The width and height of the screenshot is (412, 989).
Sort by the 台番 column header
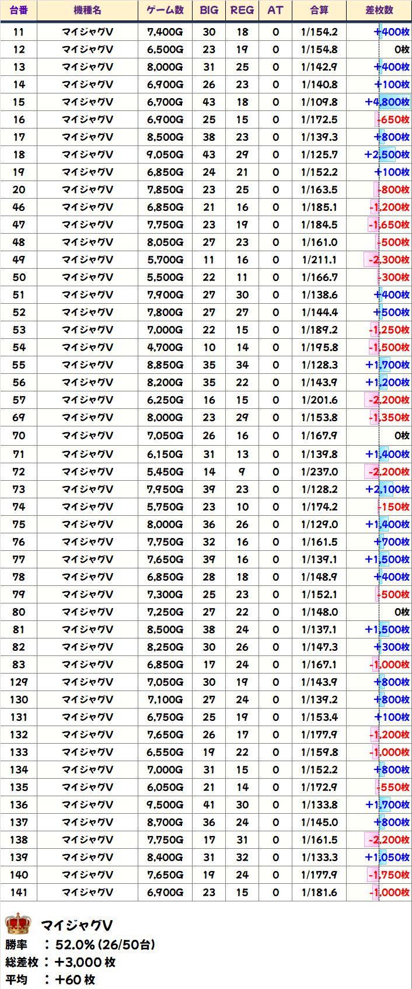(x=19, y=11)
